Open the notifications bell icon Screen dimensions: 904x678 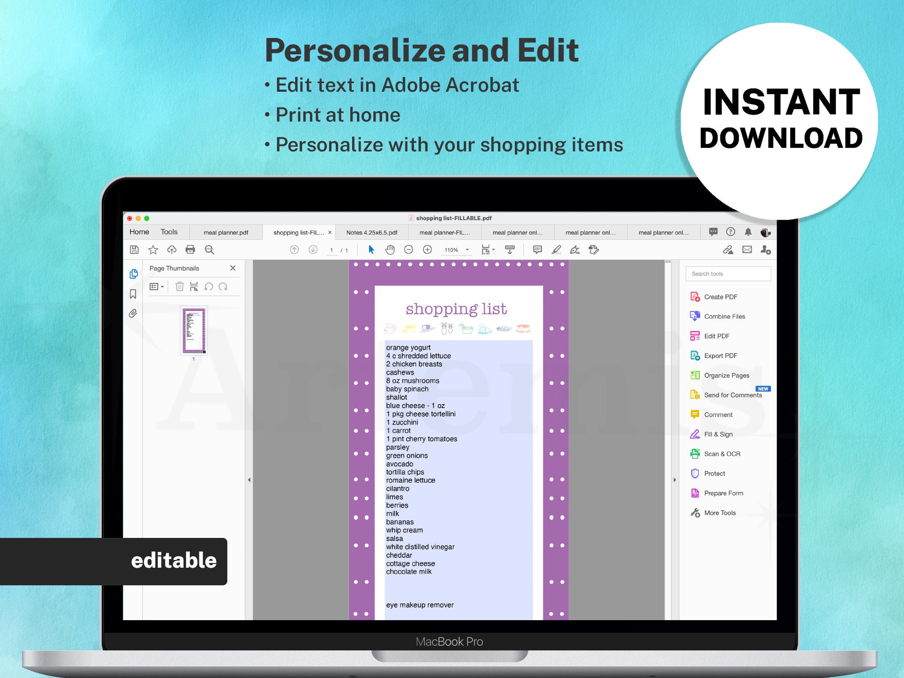748,232
